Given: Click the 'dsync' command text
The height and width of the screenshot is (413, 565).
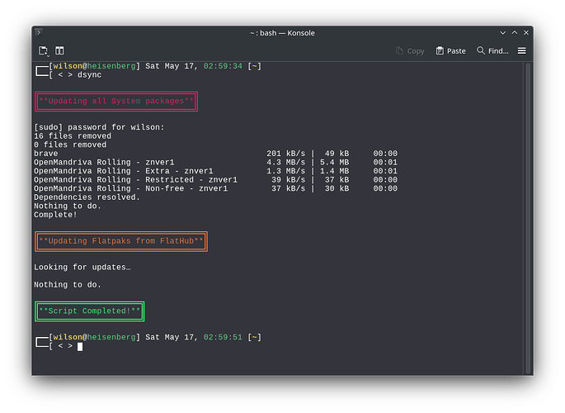Looking at the screenshot, I should tap(90, 75).
